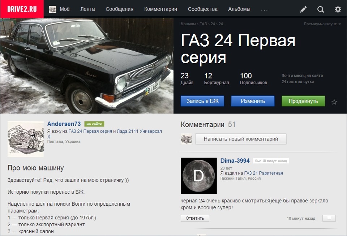The image size is (347, 236).
Task: Click the 100 Подписчиков counter
Action: point(253,78)
